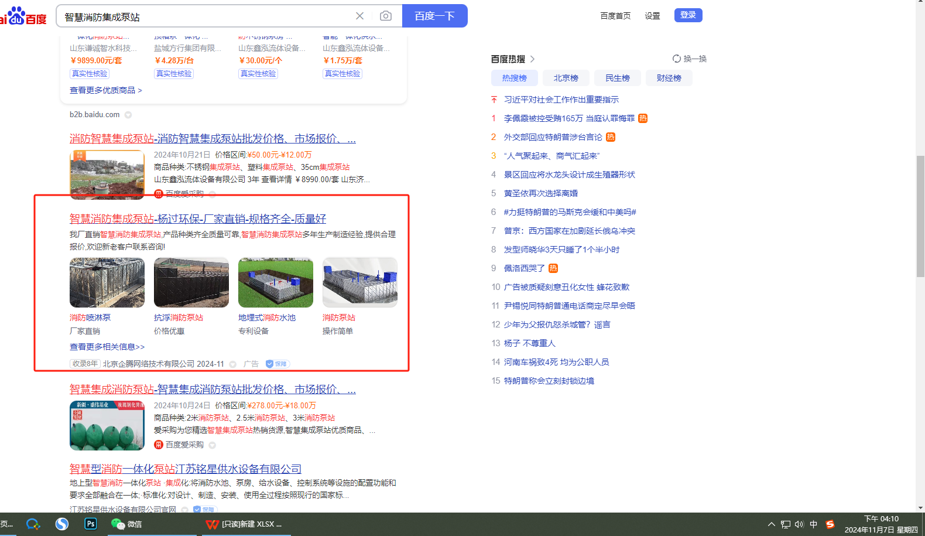Switch to the 财经榜 tab
Image resolution: width=925 pixels, height=536 pixels.
pos(669,78)
